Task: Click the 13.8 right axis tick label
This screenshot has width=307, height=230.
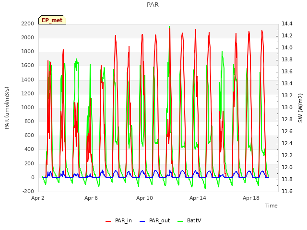Action: pyautogui.click(x=287, y=59)
